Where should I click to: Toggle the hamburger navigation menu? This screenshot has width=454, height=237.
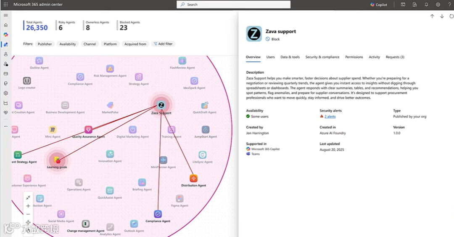6,15
